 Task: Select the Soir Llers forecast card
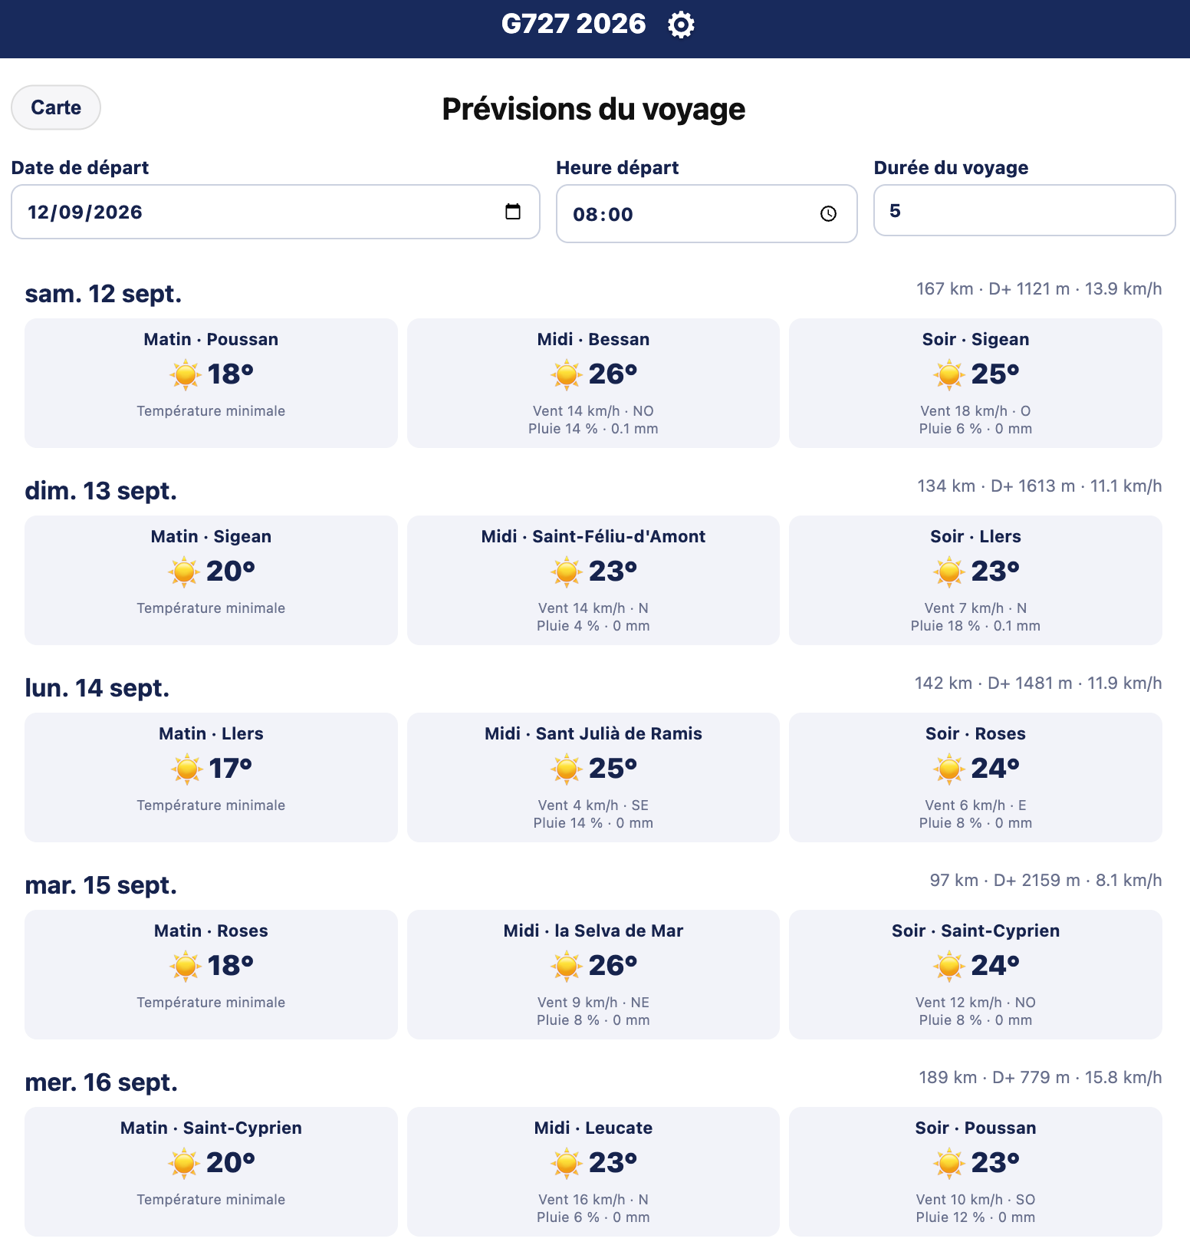975,580
